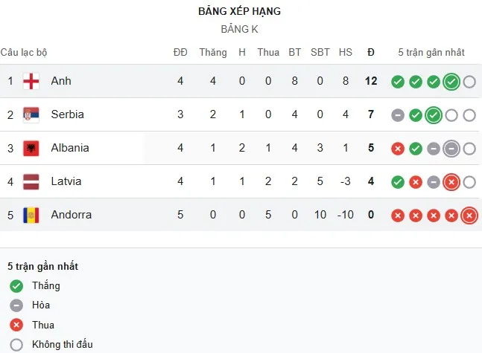
Task: Click the Thắng column header
Action: pyautogui.click(x=213, y=52)
